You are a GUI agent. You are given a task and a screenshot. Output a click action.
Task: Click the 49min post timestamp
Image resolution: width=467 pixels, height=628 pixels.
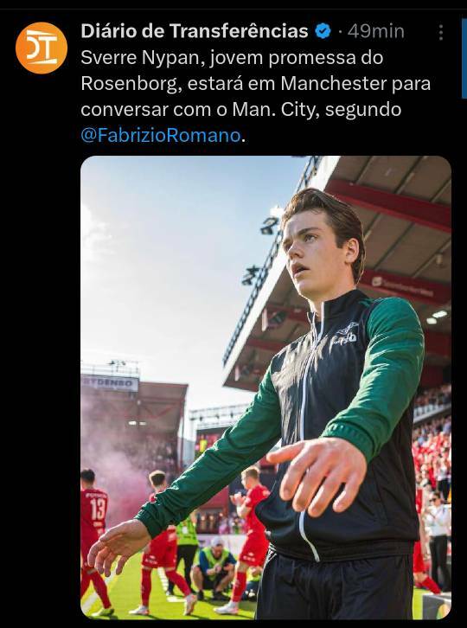tap(375, 31)
